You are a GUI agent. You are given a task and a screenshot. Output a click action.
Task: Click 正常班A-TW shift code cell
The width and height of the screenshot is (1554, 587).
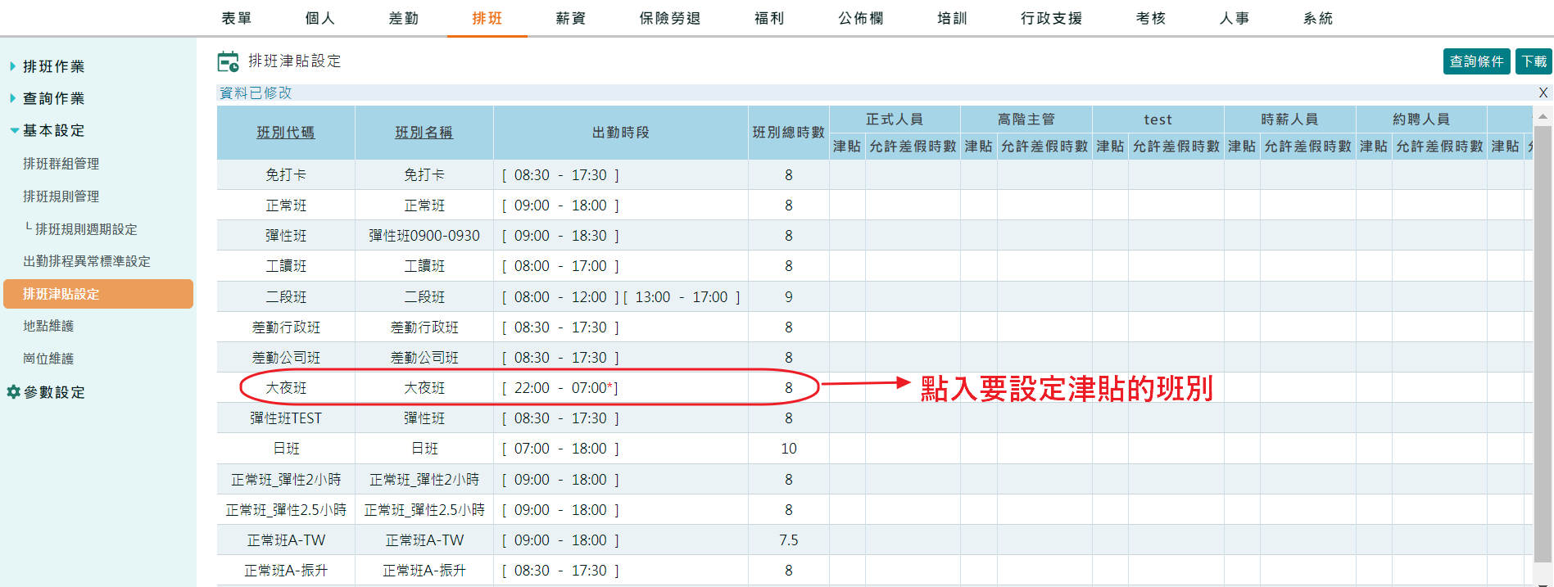[286, 540]
